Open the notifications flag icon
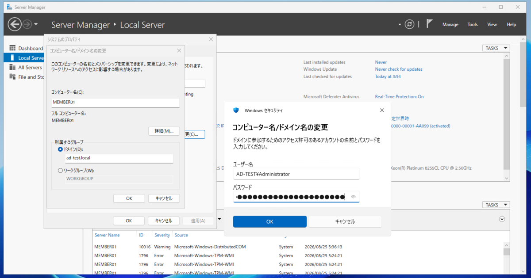 pos(429,24)
